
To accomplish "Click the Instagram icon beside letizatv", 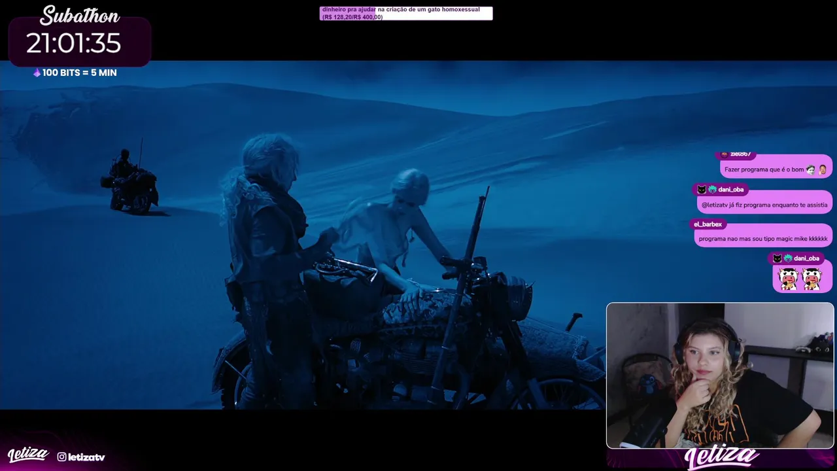I will click(x=61, y=457).
